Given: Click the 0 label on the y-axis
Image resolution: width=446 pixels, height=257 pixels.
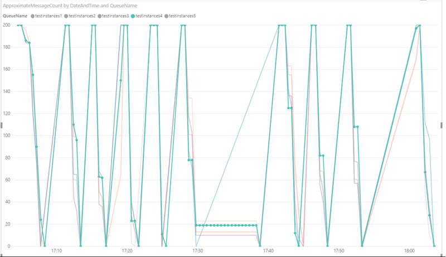Looking at the screenshot, I should (8, 246).
